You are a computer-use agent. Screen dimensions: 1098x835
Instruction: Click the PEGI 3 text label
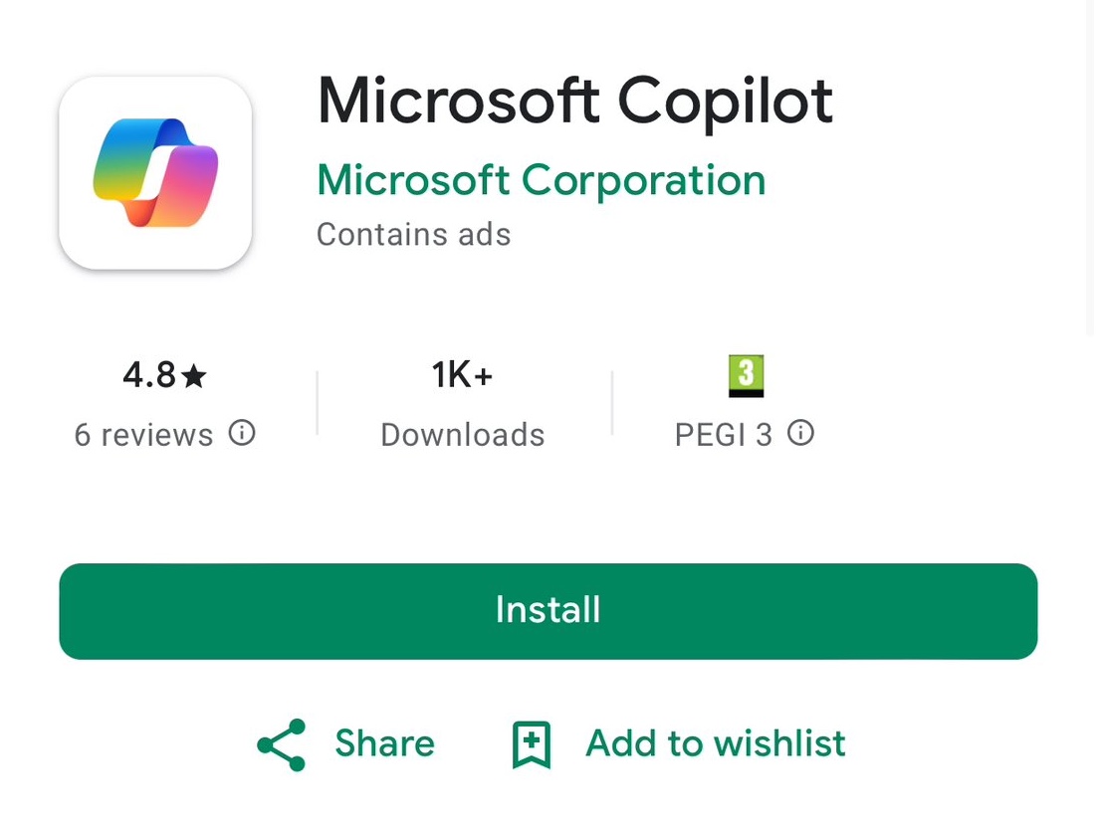[724, 435]
